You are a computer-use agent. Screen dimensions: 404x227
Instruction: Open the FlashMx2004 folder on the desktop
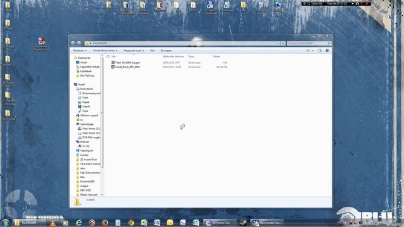8,115
